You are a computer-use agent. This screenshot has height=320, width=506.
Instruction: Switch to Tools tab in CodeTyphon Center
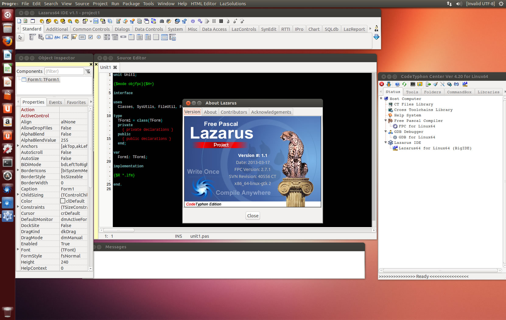pos(412,92)
